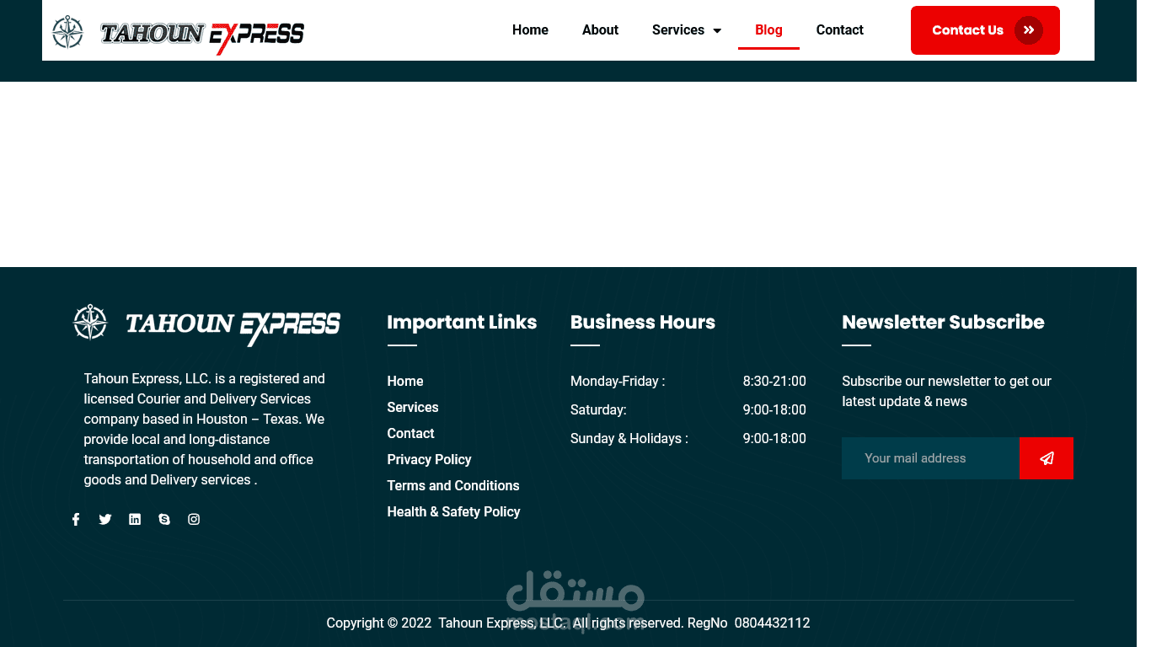Image resolution: width=1151 pixels, height=647 pixels.
Task: Follow the Contact footer link
Action: [x=410, y=434]
